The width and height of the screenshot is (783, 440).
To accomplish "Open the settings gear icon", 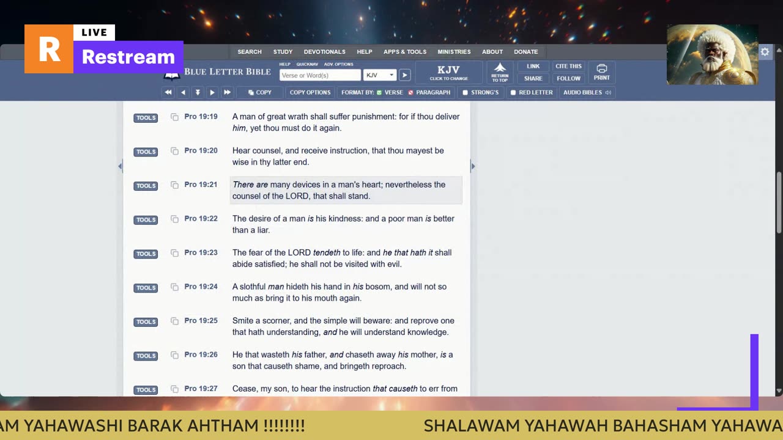I will [x=765, y=52].
